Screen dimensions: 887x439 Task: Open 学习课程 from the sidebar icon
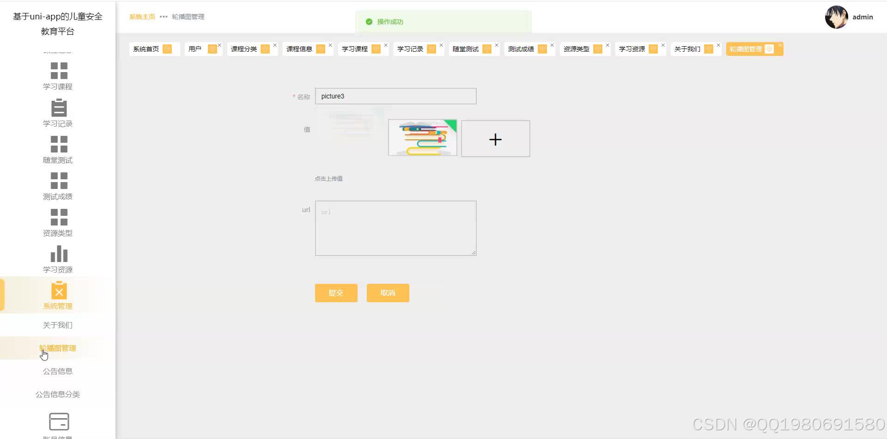59,71
